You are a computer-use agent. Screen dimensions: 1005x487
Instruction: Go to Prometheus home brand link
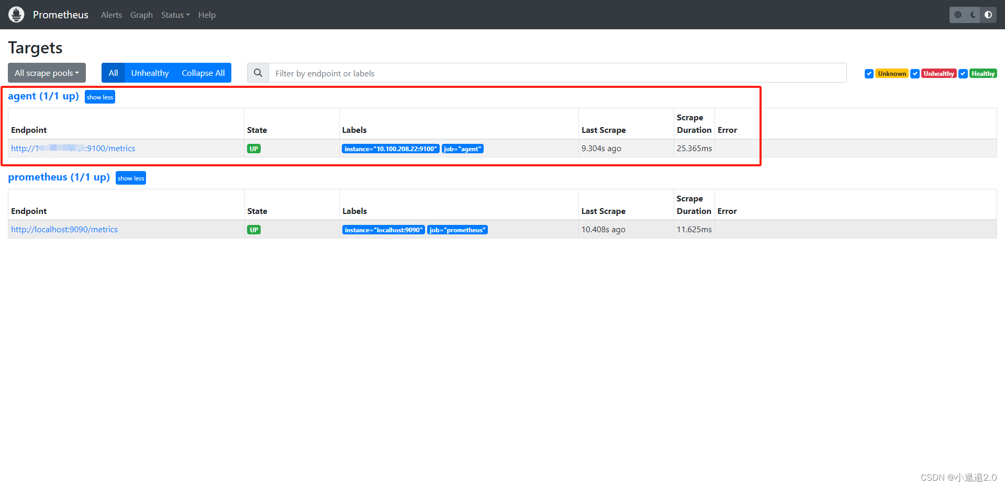click(61, 15)
